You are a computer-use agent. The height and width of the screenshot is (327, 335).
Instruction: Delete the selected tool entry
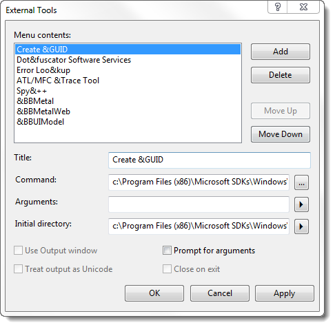[x=281, y=75]
